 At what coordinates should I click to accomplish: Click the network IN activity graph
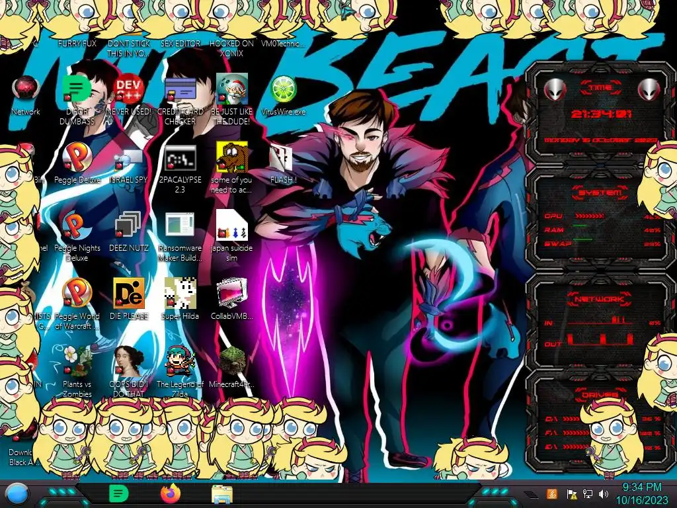tap(600, 320)
